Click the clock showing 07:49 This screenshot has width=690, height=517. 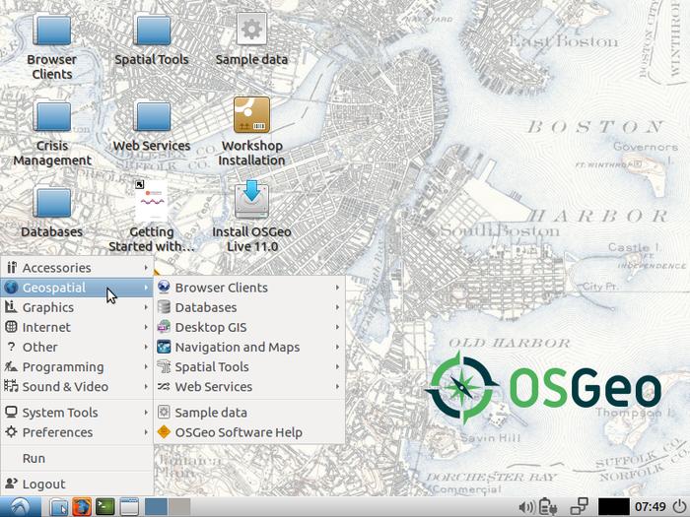pos(650,506)
